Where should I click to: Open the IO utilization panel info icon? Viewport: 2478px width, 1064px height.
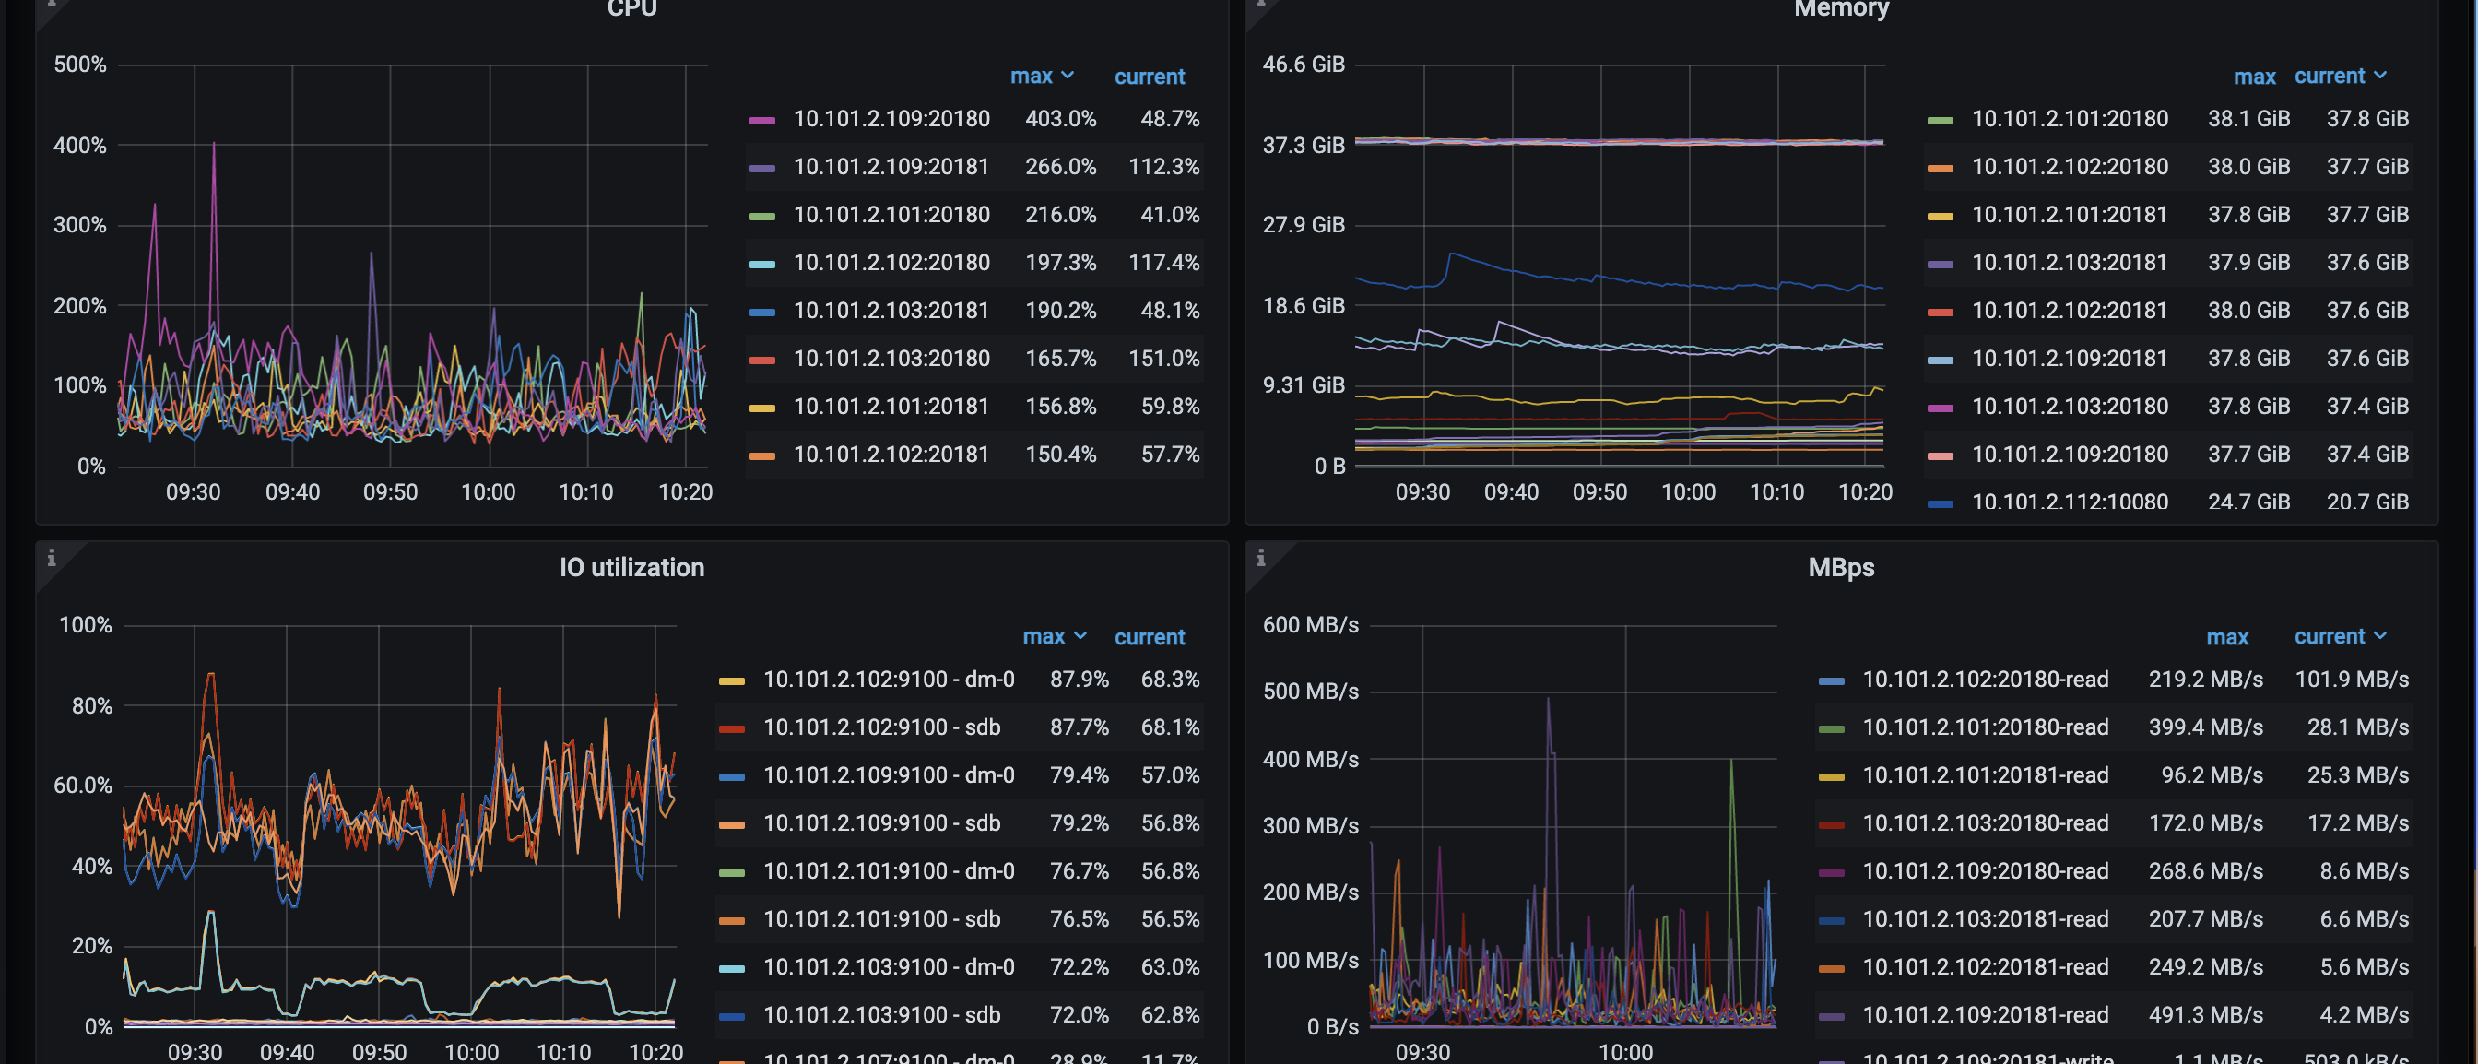(51, 558)
